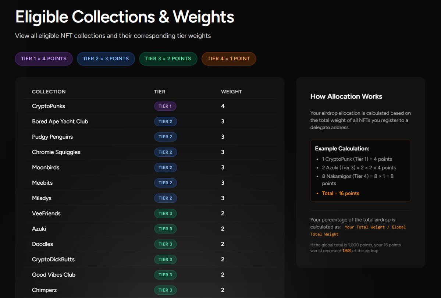Click the Eligible Collections & Weights title
Viewport: 441px width, 298px height.
125,17
